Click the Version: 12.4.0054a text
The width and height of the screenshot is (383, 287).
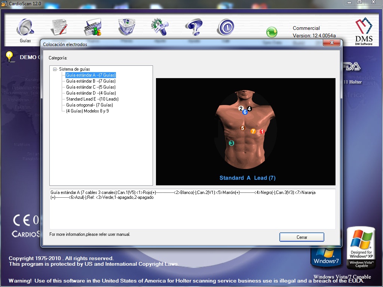click(314, 36)
